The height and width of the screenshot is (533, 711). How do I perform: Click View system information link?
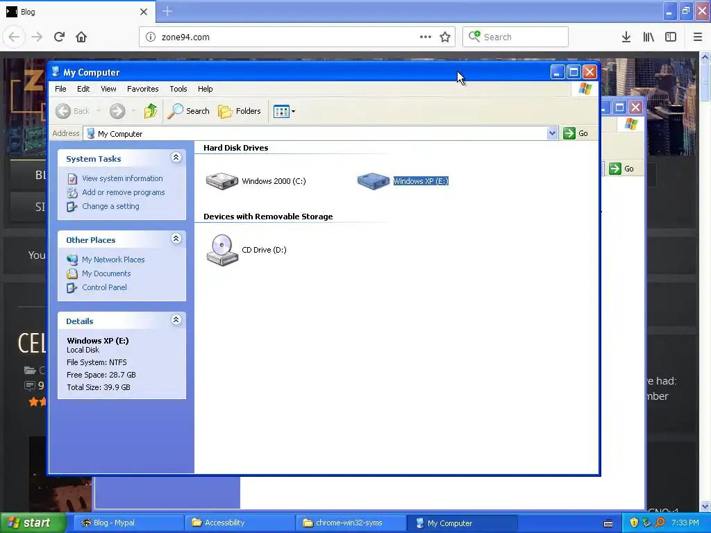(122, 178)
